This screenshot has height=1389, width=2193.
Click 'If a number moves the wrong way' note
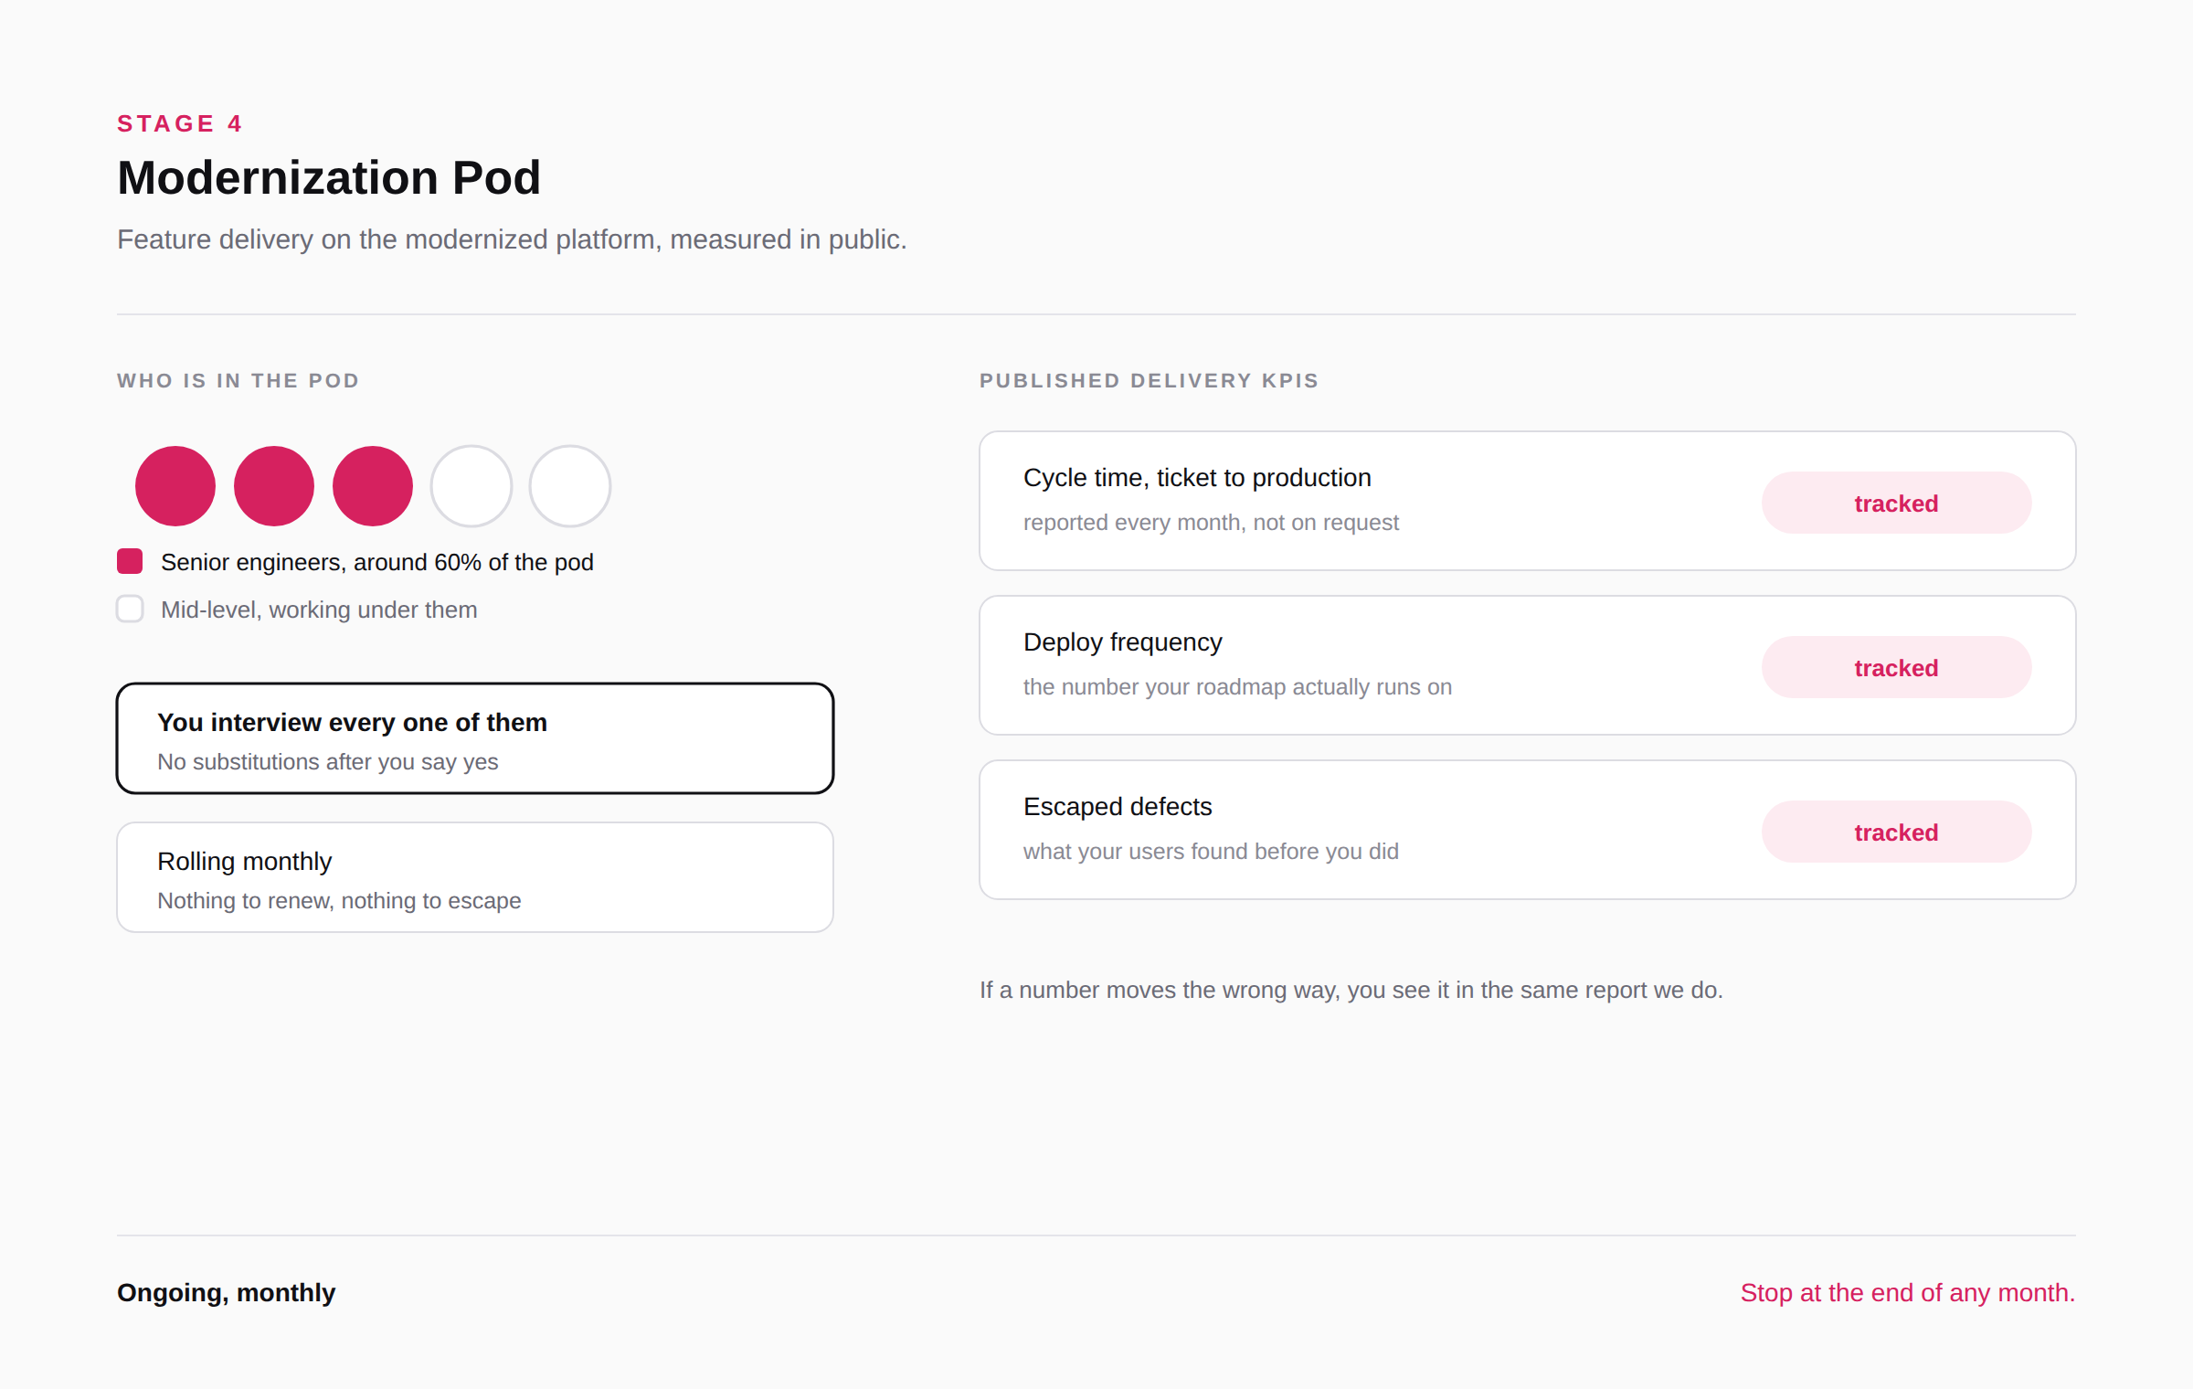1351,991
